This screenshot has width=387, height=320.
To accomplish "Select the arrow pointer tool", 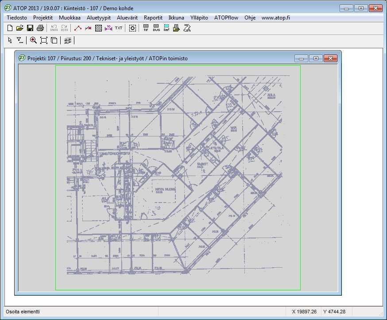I will pos(10,40).
